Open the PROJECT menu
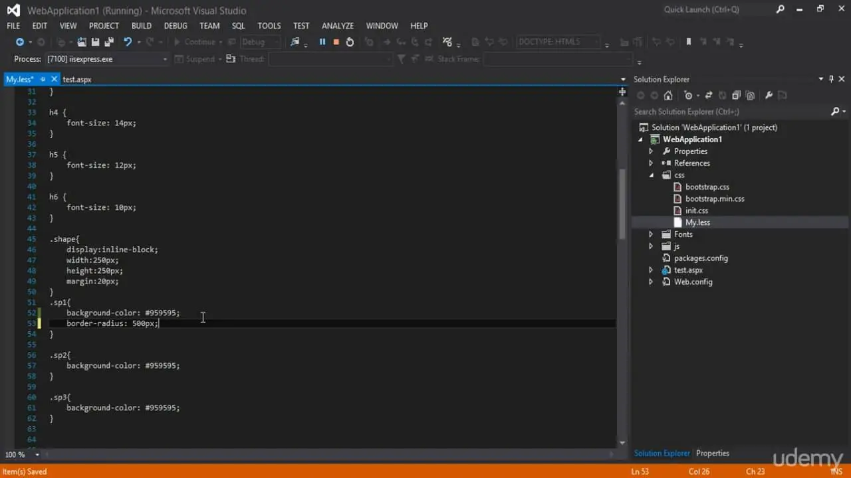Viewport: 851px width, 478px height. coord(104,26)
